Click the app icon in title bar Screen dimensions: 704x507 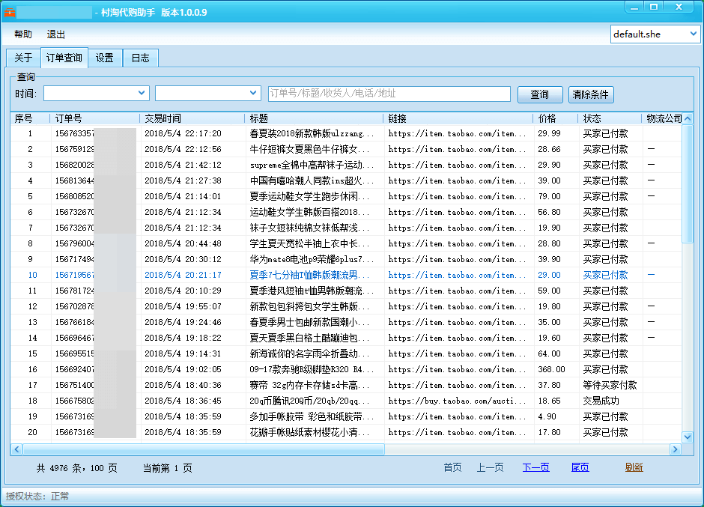[x=10, y=12]
